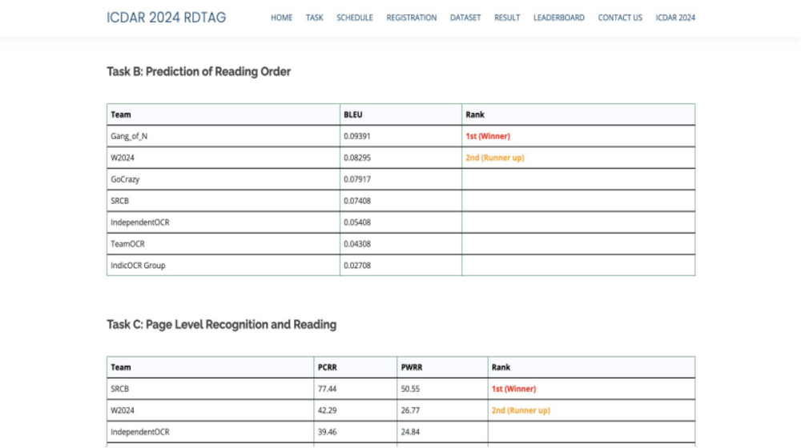Click W2024 team in Task C table
The image size is (801, 448).
pyautogui.click(x=123, y=410)
